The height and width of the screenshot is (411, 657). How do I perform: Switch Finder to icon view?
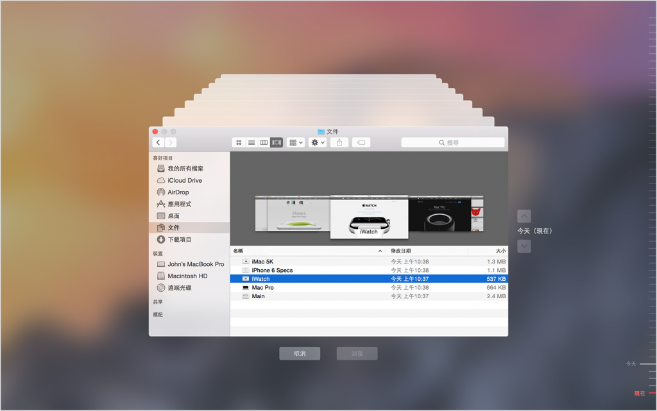(239, 142)
